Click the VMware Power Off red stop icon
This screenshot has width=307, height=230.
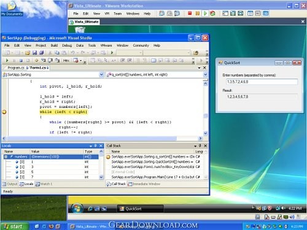190,13
